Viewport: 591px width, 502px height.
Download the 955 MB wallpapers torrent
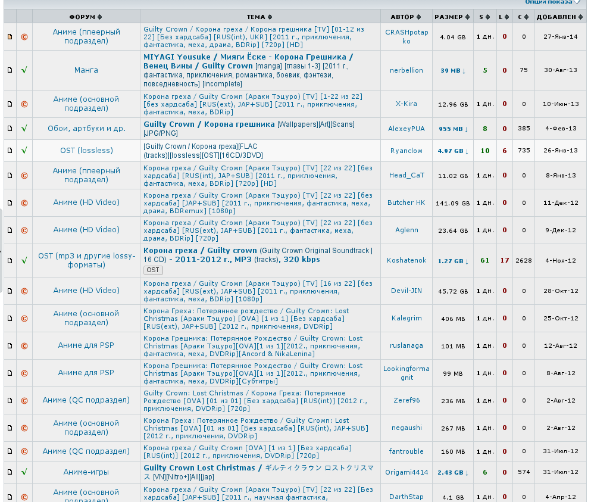point(453,129)
